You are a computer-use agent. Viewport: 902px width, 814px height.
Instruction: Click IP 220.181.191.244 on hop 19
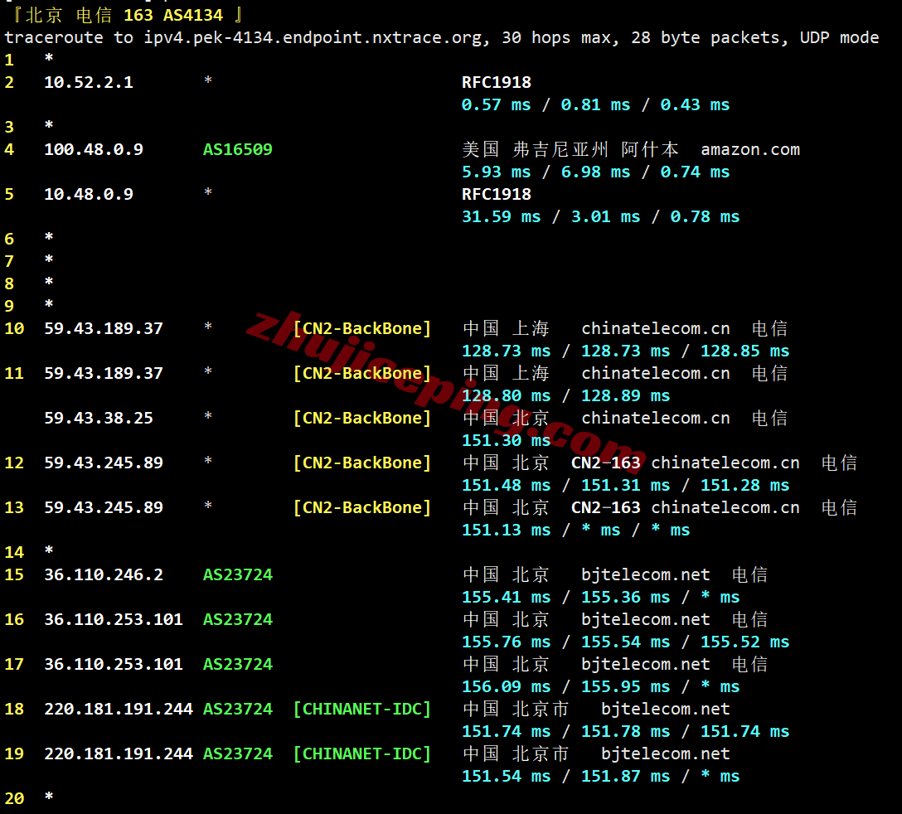119,754
